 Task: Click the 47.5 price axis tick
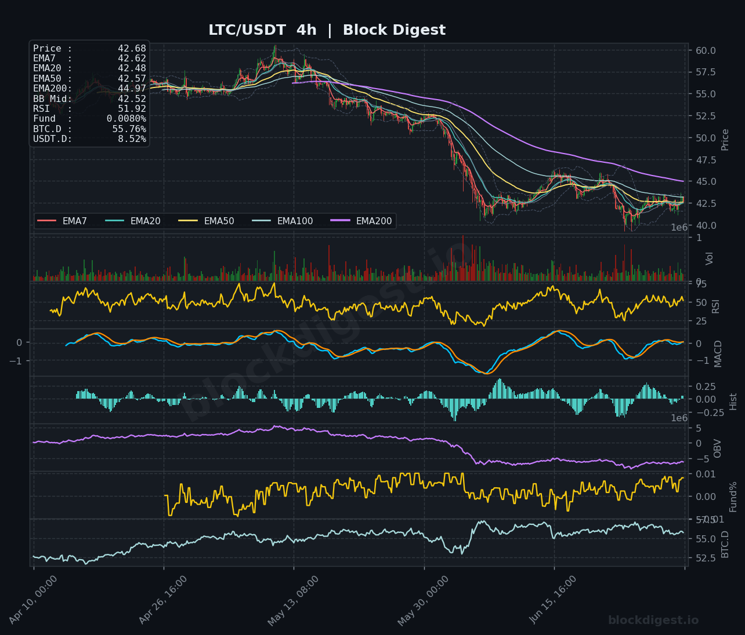pos(705,160)
